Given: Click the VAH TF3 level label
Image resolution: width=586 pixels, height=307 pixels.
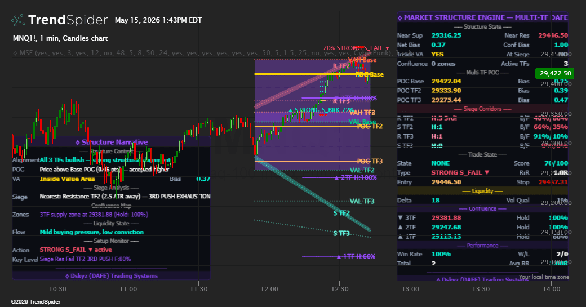Looking at the screenshot, I should pyautogui.click(x=362, y=113).
